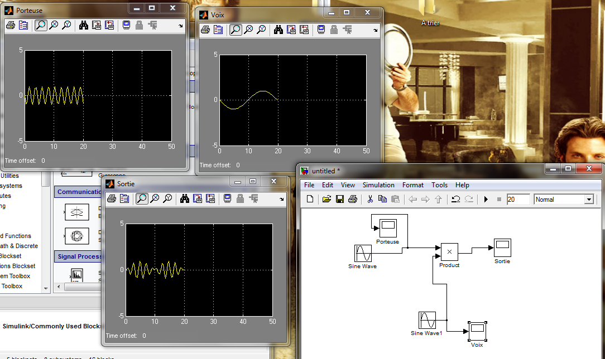Open Parameters in the Voix scope toolbar
Image resolution: width=605 pixels, height=359 pixels.
pos(218,30)
